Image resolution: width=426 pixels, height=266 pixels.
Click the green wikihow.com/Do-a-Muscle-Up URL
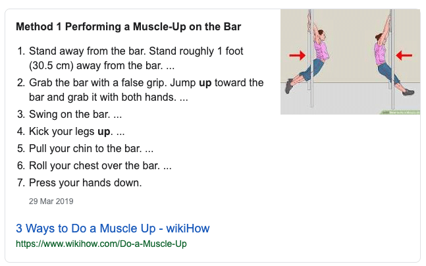[101, 244]
